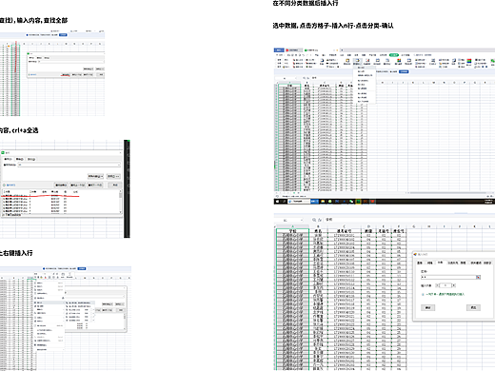Select the third (Go to) tab in find dialog
Image resolution: width=495 pixels, height=371 pixels.
[31, 159]
